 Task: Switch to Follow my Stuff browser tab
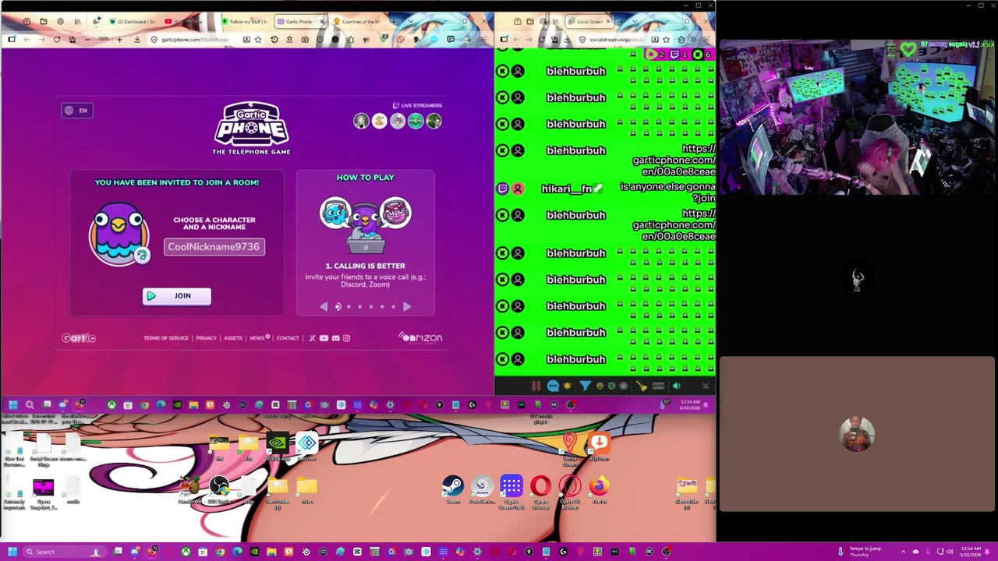[x=246, y=21]
